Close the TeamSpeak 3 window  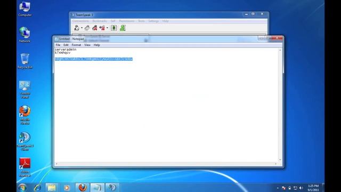coord(262,14)
